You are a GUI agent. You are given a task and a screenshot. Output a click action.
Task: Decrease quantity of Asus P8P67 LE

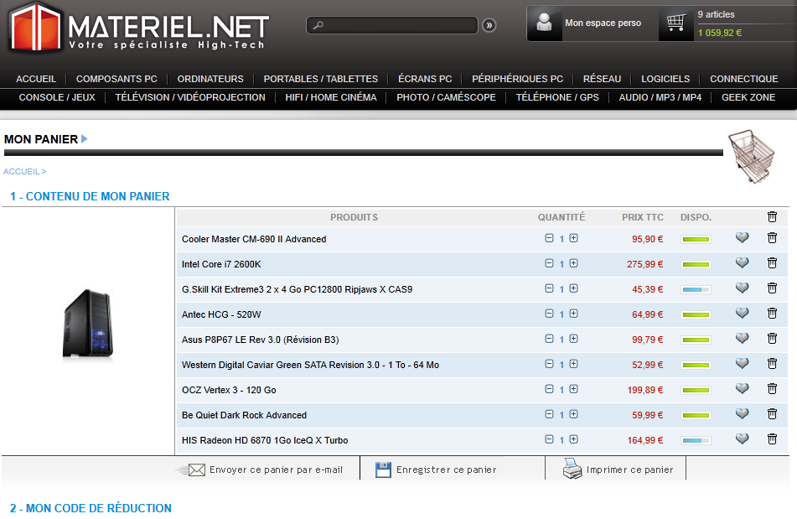(549, 339)
